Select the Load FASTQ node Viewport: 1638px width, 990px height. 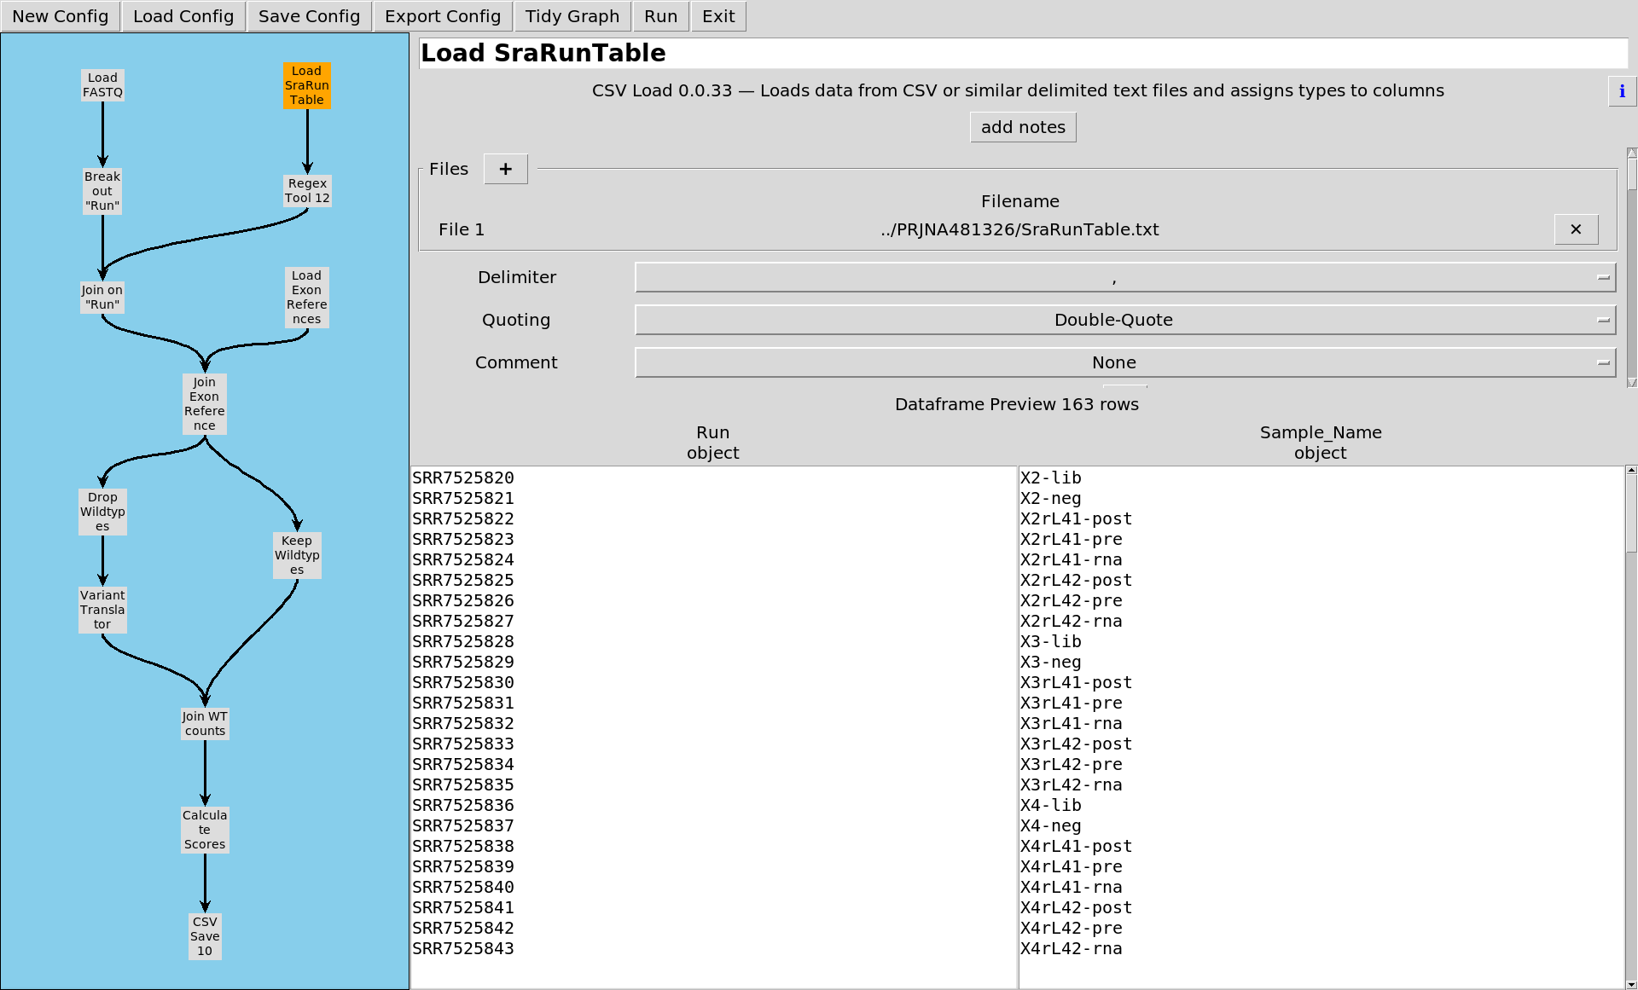point(102,85)
